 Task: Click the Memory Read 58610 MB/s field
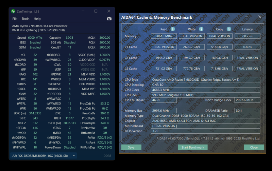point(164,36)
